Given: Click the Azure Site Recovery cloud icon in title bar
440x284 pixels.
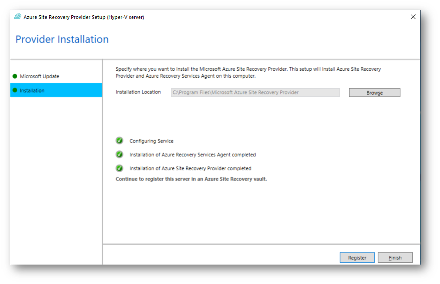Looking at the screenshot, I should click(18, 16).
